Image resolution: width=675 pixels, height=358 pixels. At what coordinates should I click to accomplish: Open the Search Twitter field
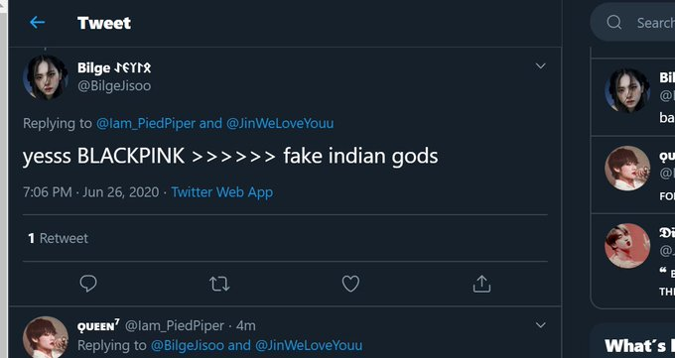(x=633, y=22)
